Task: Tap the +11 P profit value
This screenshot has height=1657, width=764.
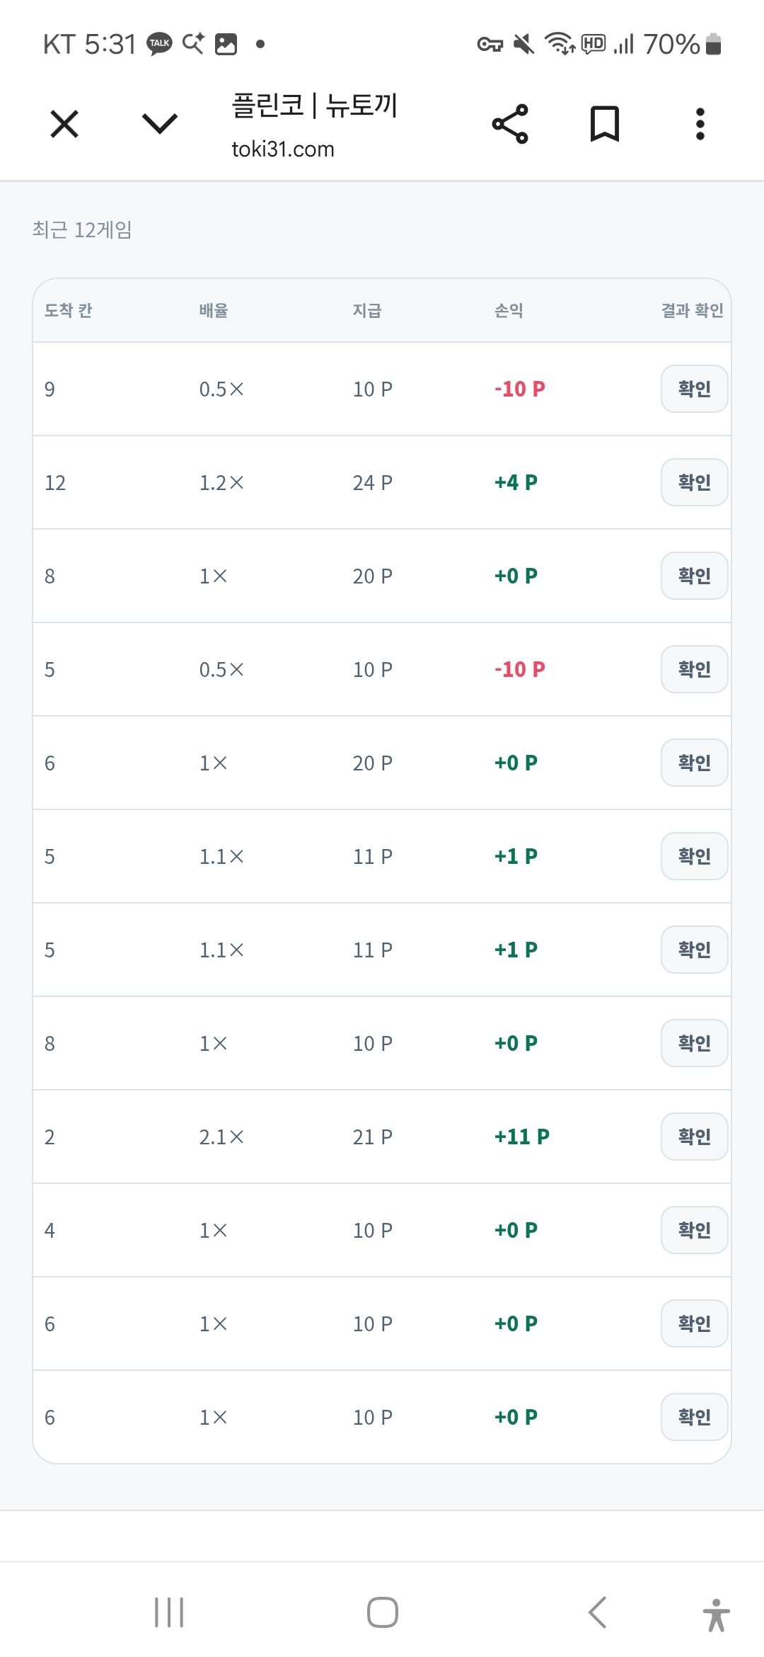Action: click(522, 1137)
